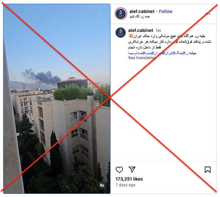
Task: Click the Persian subtitle under header username
Action: click(139, 17)
